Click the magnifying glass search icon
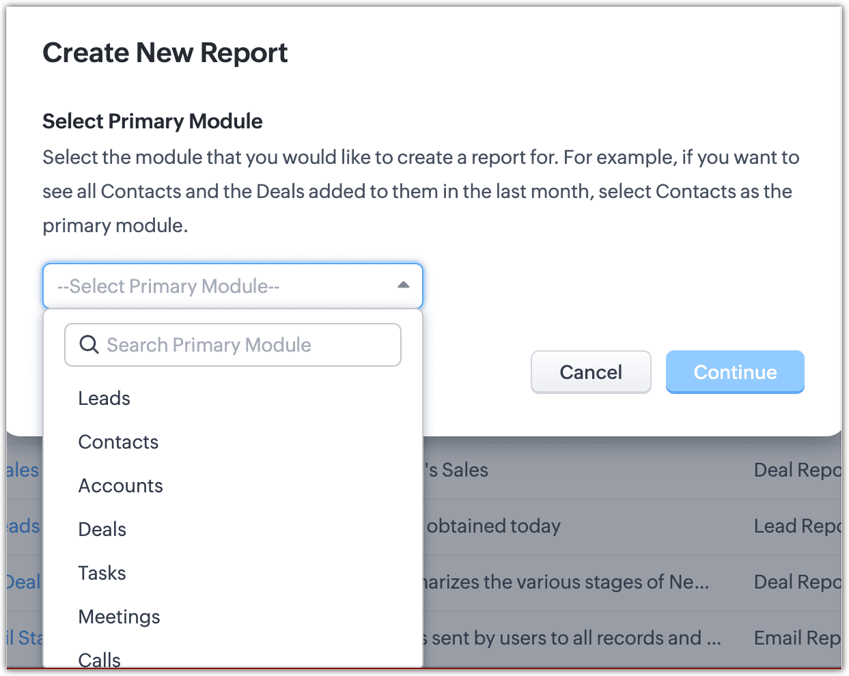 coord(89,345)
